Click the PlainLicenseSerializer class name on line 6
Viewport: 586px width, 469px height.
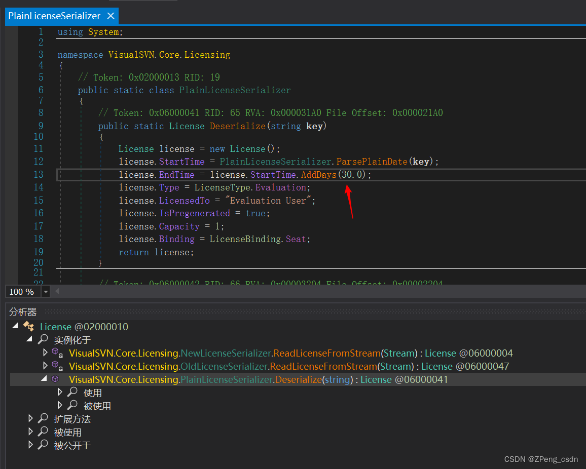pyautogui.click(x=235, y=90)
